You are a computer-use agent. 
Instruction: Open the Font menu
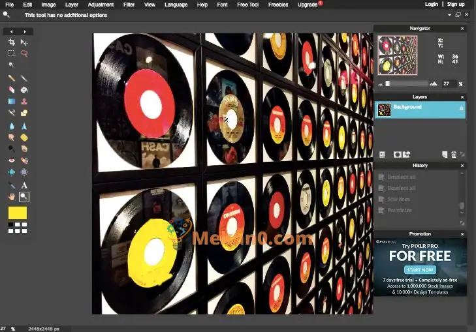222,5
